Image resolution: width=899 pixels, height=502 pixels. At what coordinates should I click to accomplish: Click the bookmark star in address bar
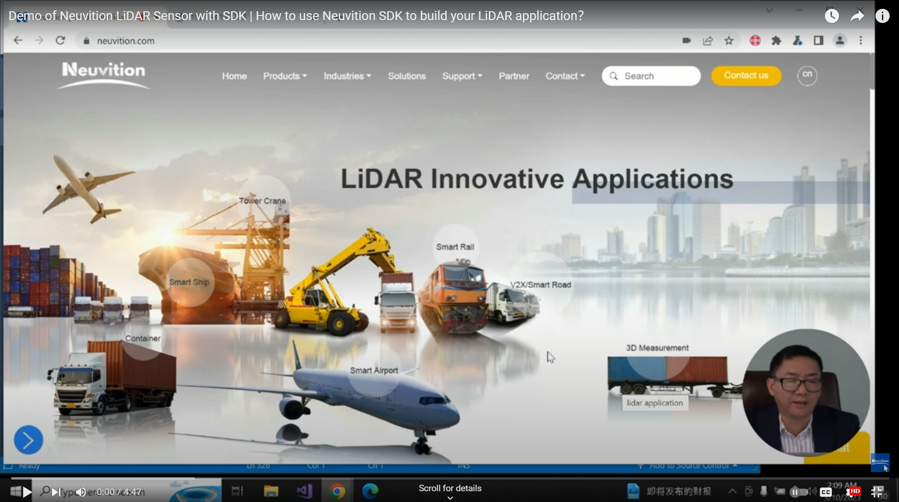pos(729,41)
